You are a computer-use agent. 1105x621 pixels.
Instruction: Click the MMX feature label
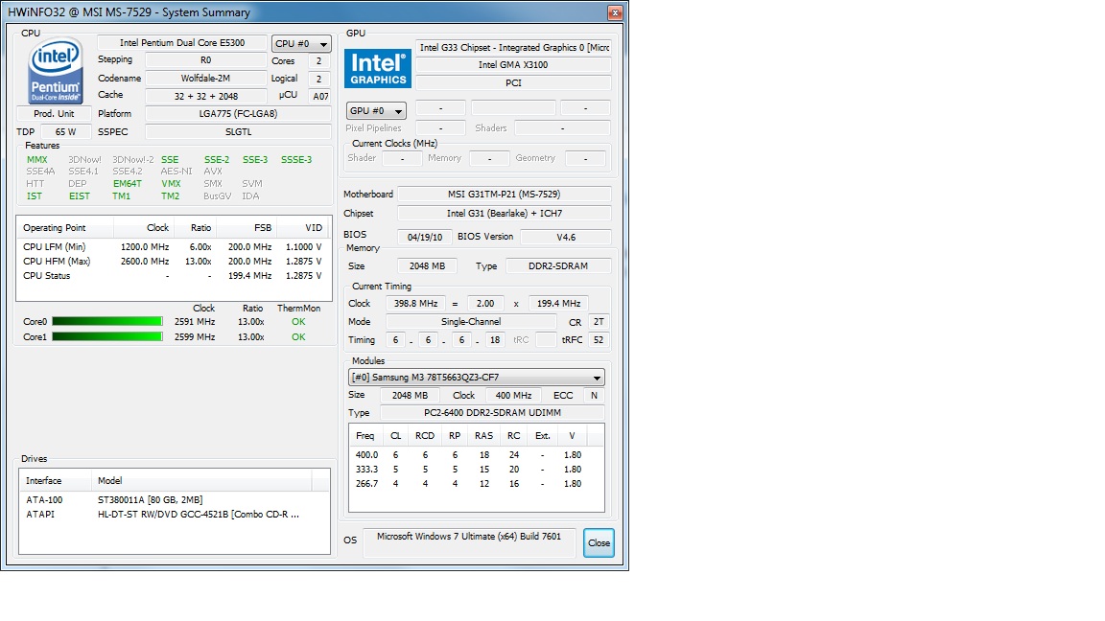(37, 160)
